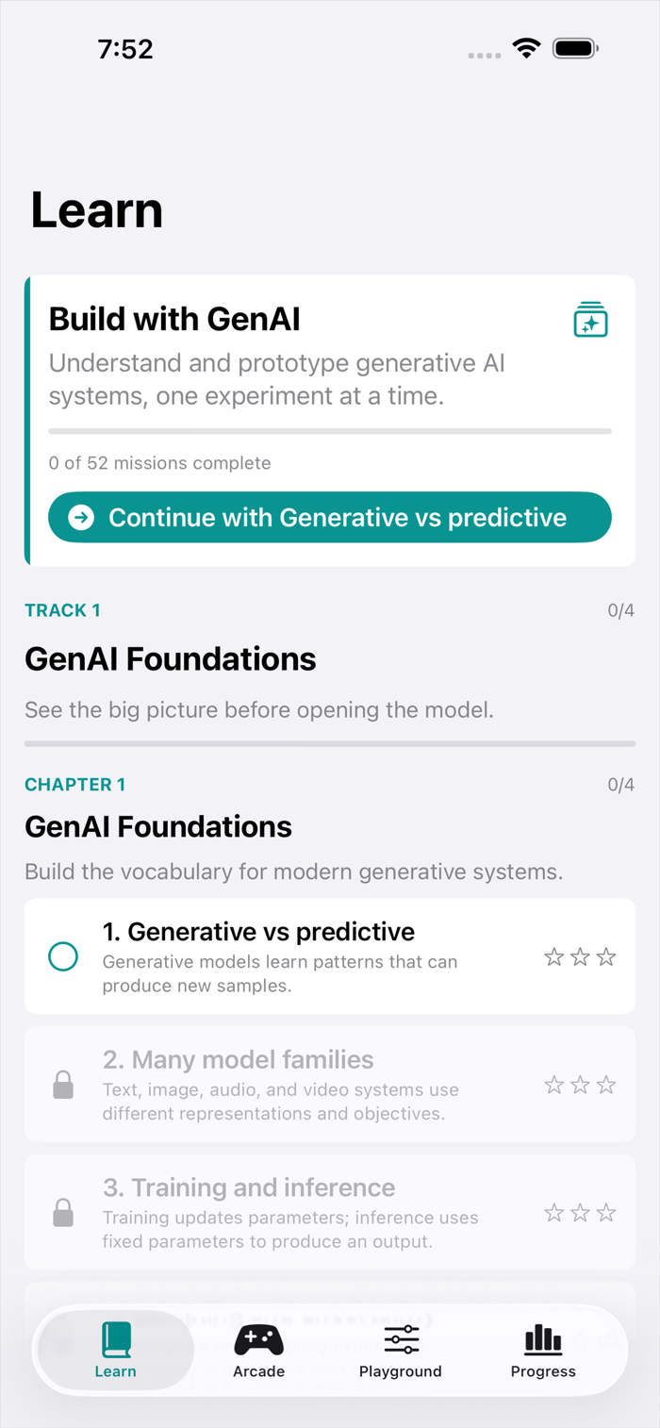
Task: Open the Learn tab book icon
Action: click(x=116, y=1339)
